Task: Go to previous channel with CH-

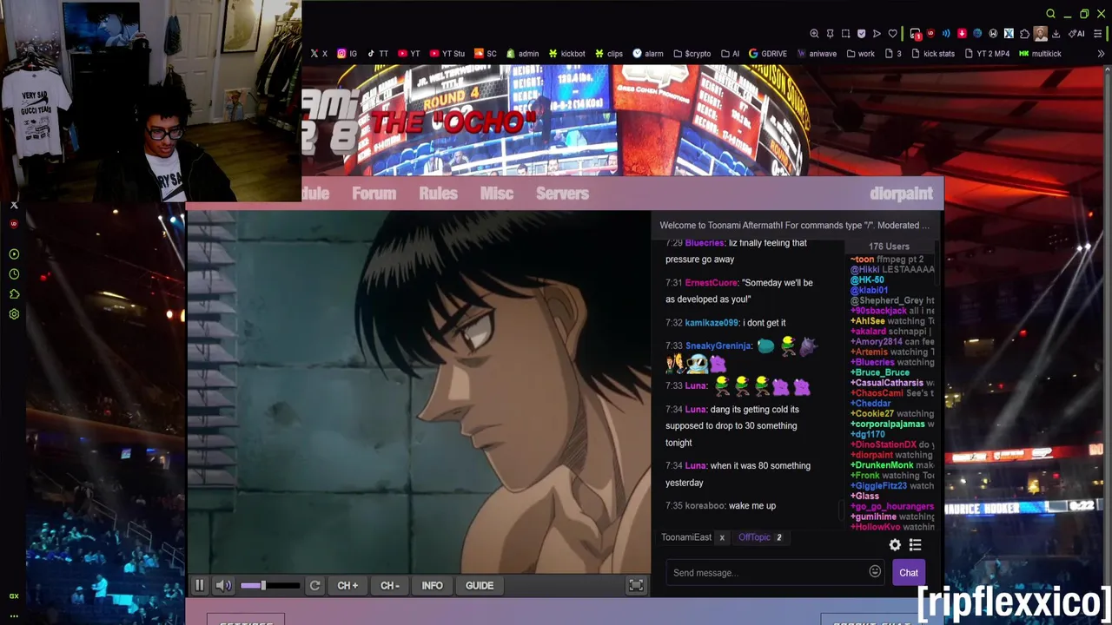Action: (x=390, y=585)
